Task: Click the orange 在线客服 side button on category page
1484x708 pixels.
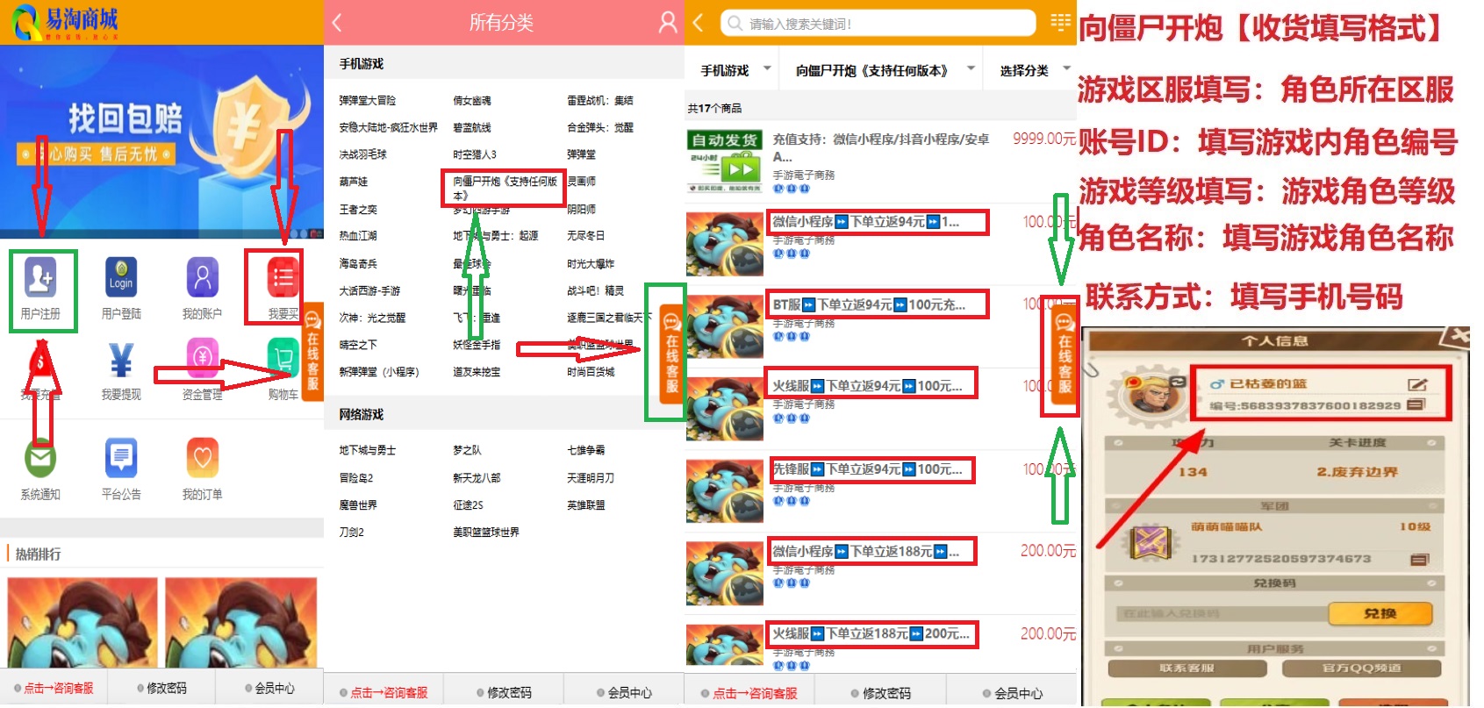Action: (x=671, y=351)
